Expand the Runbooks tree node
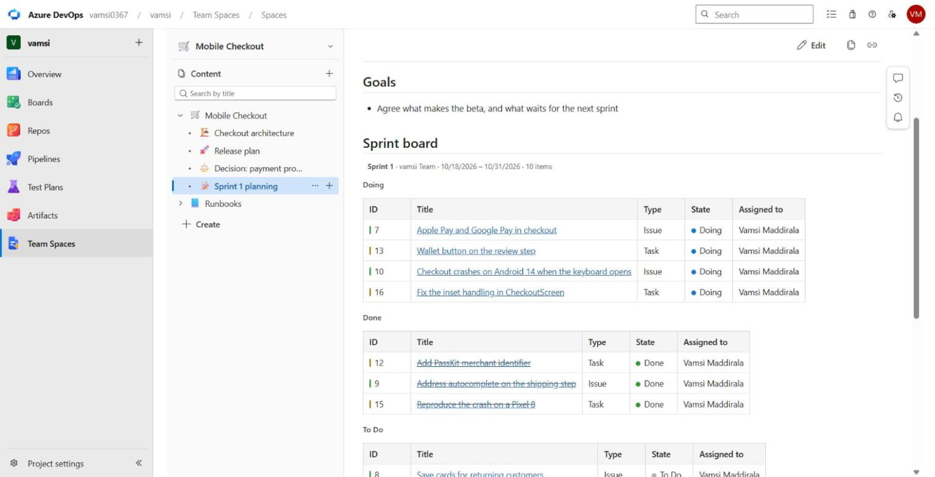Image resolution: width=935 pixels, height=477 pixels. (x=181, y=203)
